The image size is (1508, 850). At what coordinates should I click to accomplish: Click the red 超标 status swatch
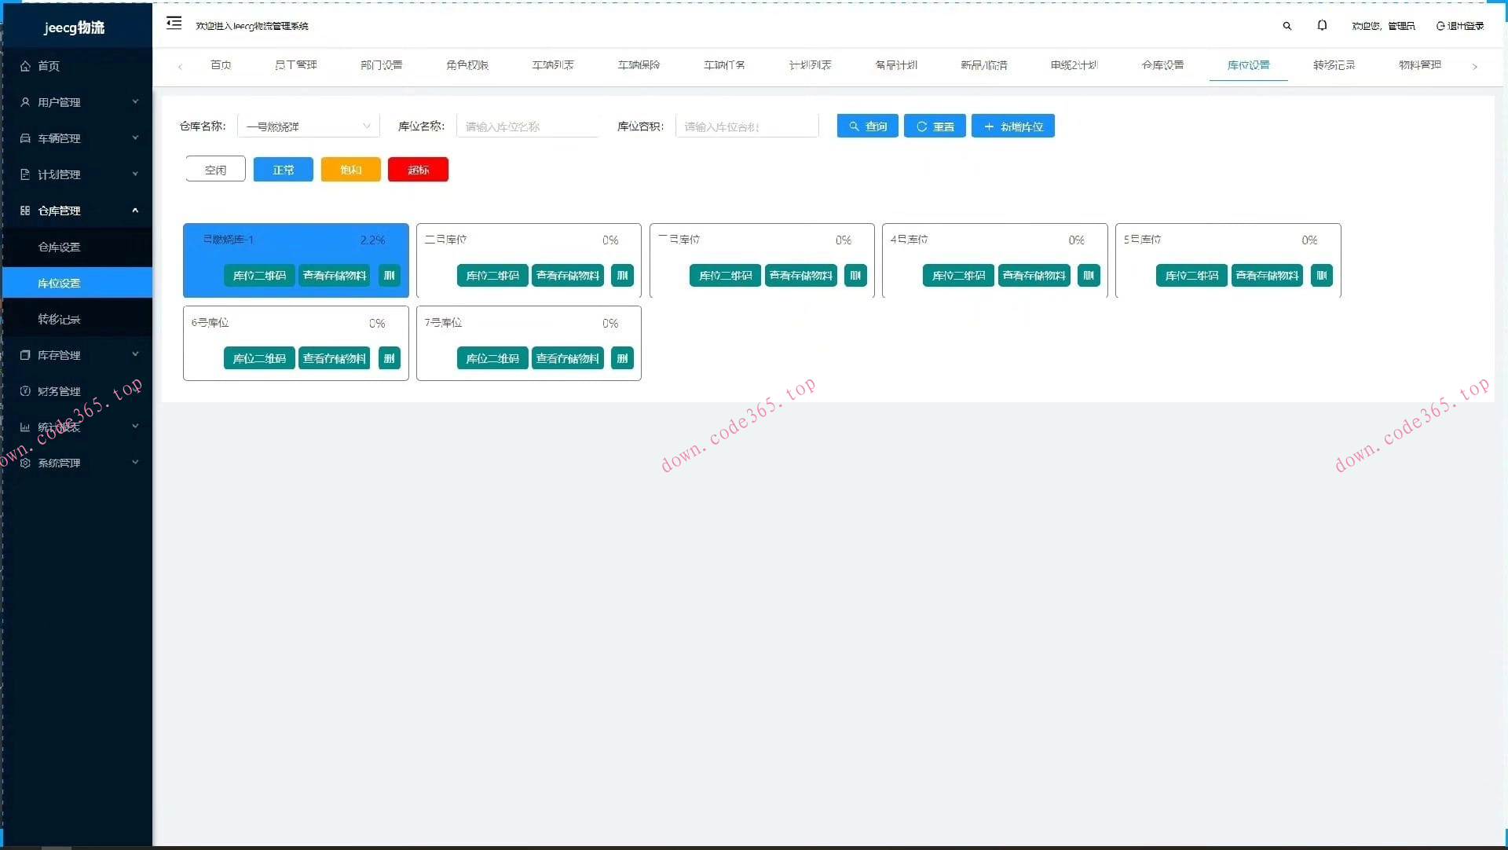[418, 170]
